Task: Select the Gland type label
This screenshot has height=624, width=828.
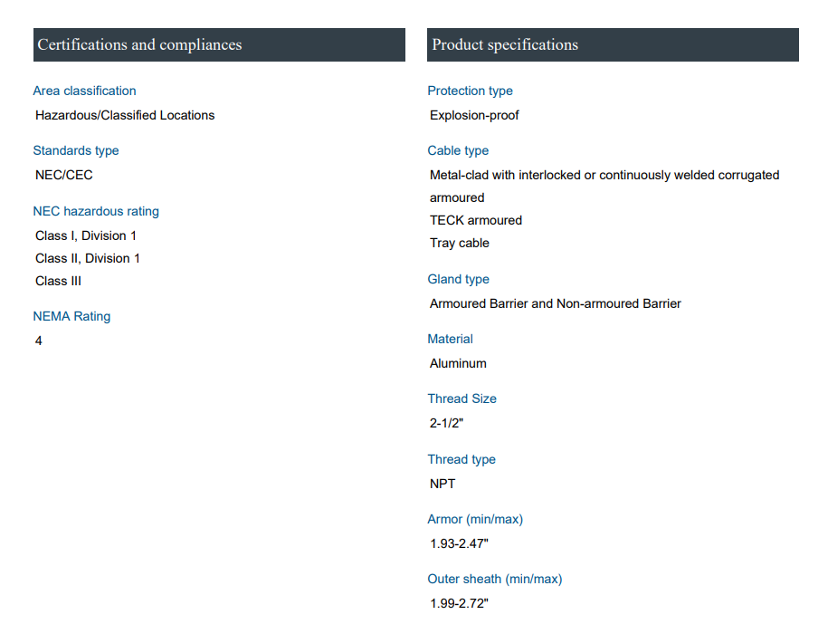Action: click(x=458, y=279)
